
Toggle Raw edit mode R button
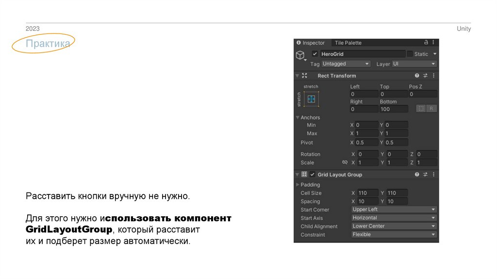click(x=431, y=108)
